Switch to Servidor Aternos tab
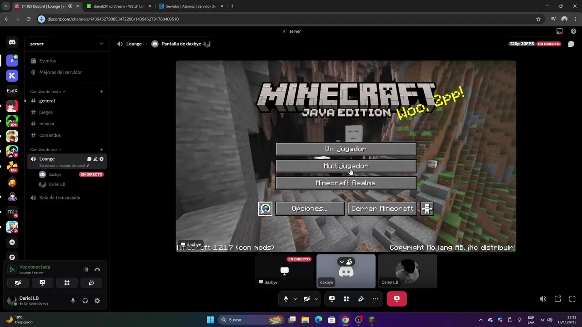The image size is (582, 327). [191, 6]
